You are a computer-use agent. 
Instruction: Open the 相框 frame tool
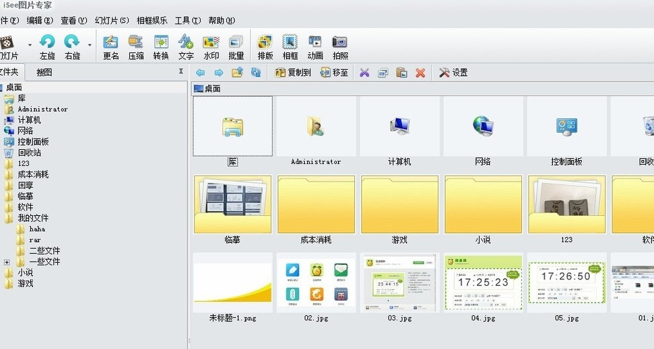click(x=290, y=47)
